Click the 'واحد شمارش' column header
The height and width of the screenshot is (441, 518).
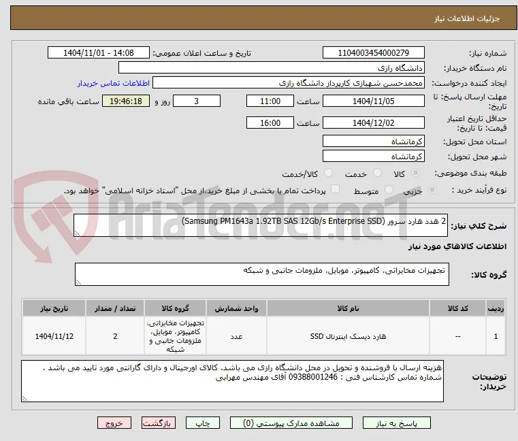point(236,308)
